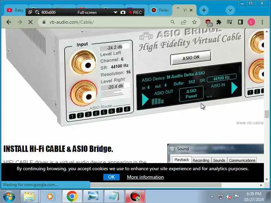
Task: Open the screen recorder taskbar icon
Action: click(135, 197)
